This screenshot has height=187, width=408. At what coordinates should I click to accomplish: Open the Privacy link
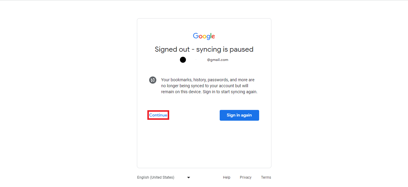click(245, 177)
